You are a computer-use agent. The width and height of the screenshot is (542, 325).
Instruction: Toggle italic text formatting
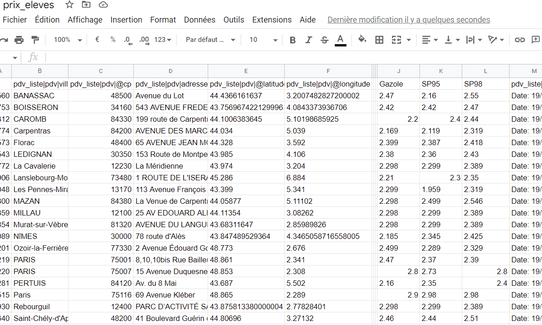[x=309, y=40]
